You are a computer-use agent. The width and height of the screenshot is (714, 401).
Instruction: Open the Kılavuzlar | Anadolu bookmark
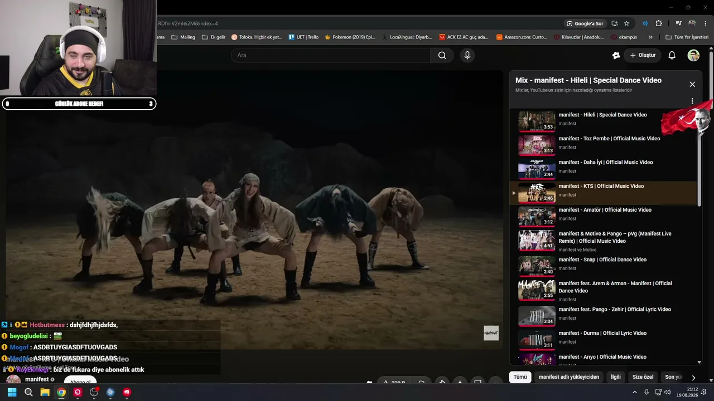[x=578, y=37]
